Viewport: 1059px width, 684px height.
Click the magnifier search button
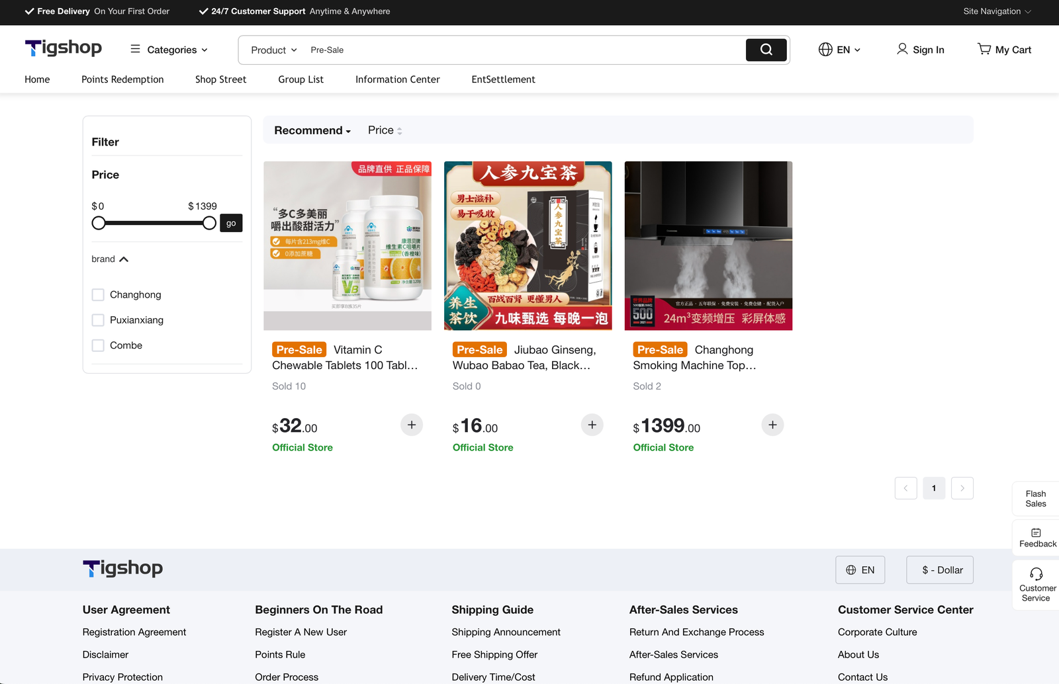[x=766, y=50]
